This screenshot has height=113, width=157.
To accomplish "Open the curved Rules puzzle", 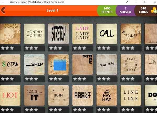I will pos(131,34).
